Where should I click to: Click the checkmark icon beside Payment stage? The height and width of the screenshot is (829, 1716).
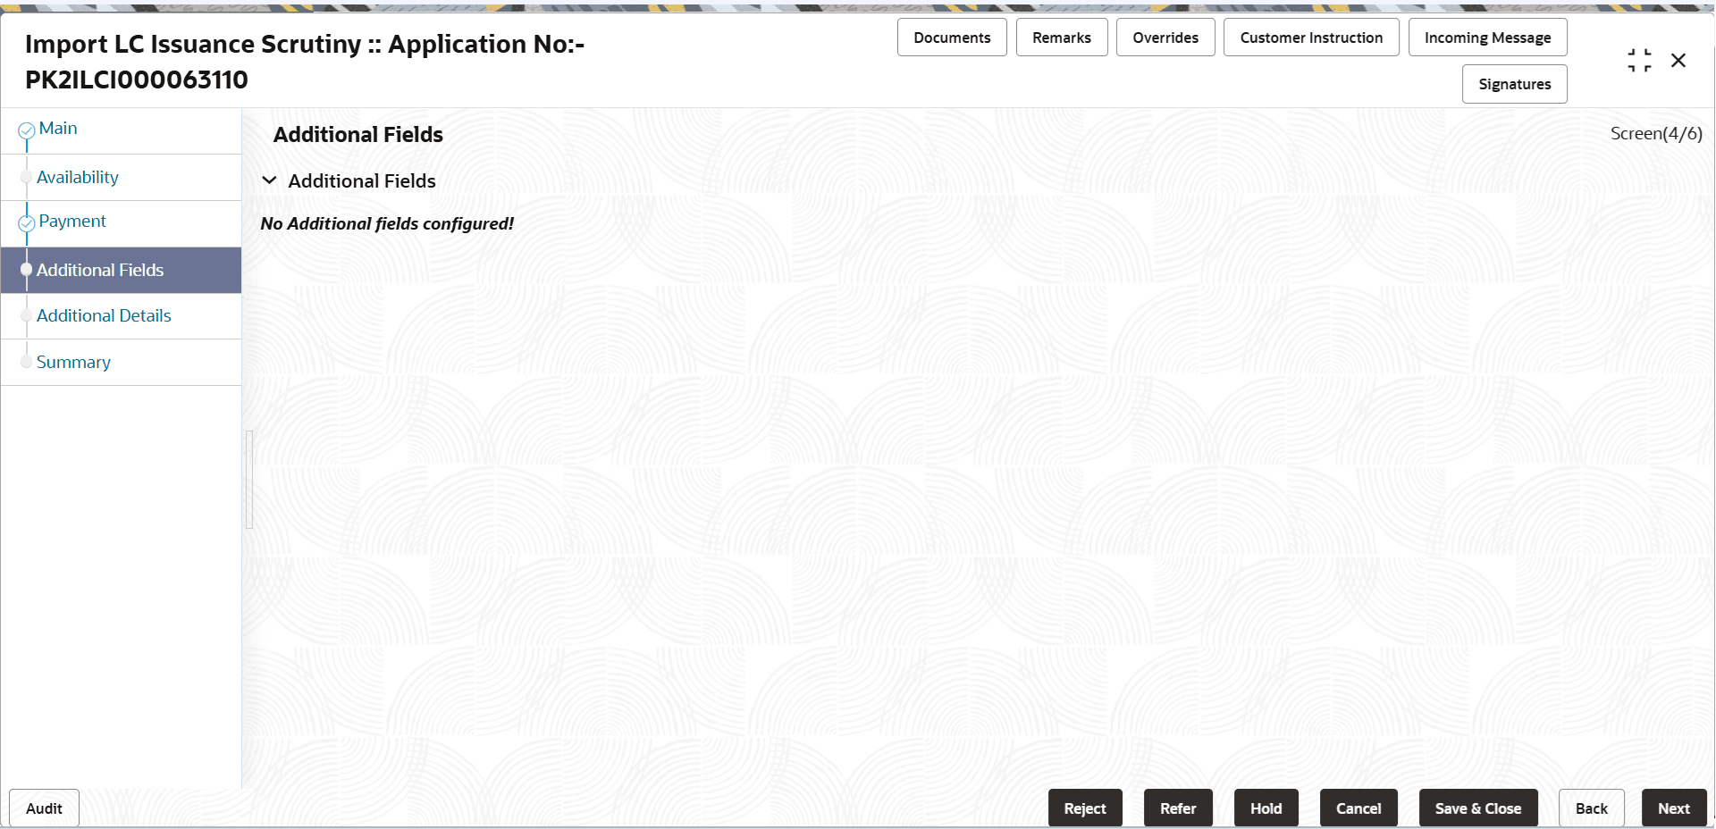tap(26, 221)
